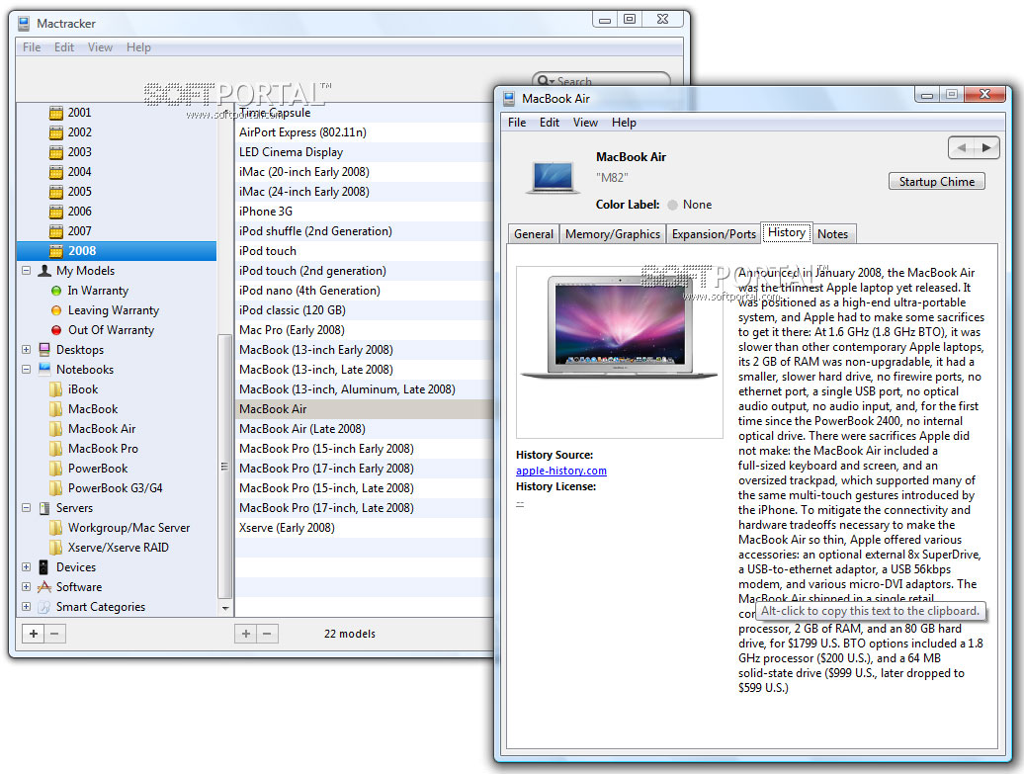Expand the Devices tree group
This screenshot has height=774, width=1024.
(x=26, y=567)
